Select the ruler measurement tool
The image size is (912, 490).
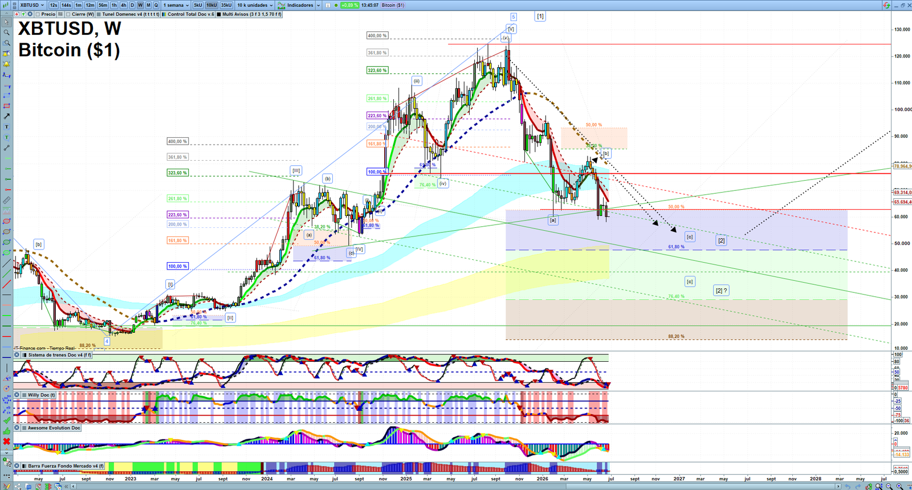7,200
